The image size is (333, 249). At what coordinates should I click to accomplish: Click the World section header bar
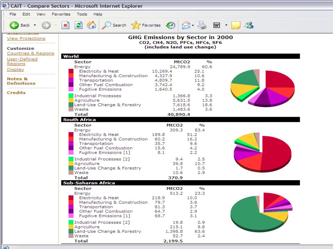(180, 56)
